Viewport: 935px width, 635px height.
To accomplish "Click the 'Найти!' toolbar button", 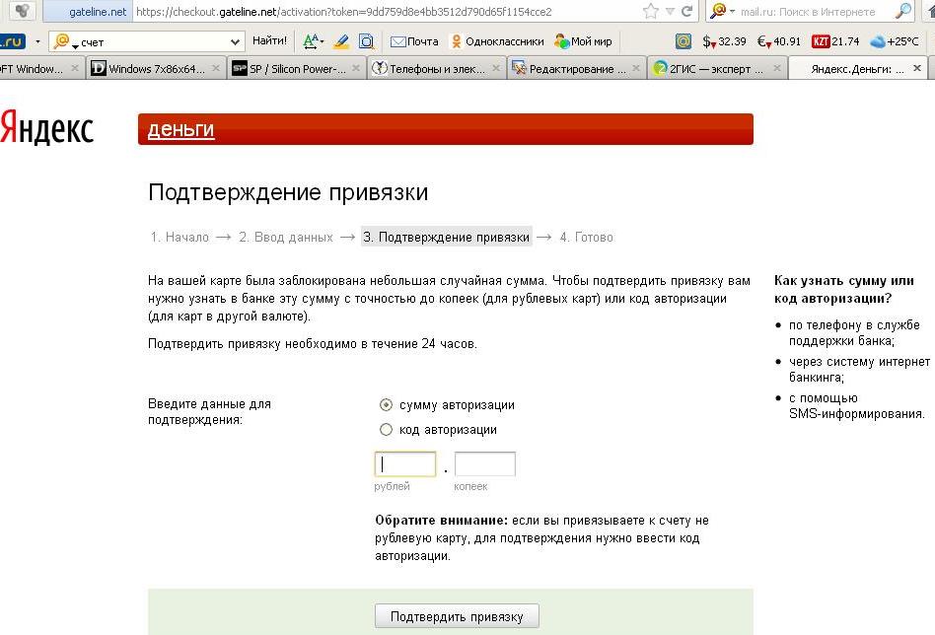I will click(269, 41).
